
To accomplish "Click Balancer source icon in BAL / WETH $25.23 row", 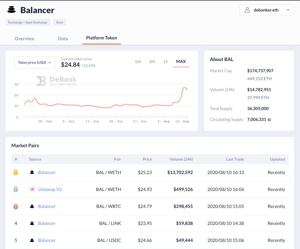I will tap(32, 172).
